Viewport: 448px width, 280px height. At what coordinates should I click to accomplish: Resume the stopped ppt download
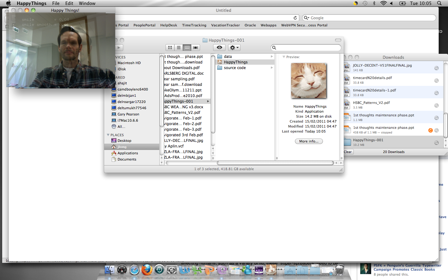(x=431, y=130)
